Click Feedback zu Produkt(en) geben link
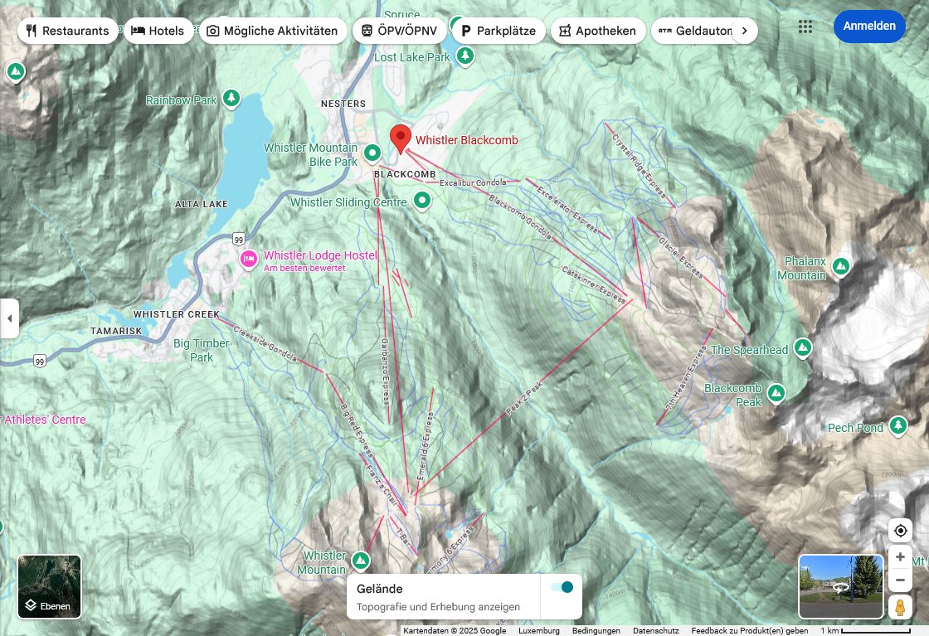 click(750, 631)
